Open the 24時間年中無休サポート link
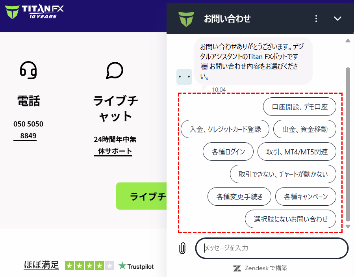Viewport: 354px width, 277px height. (115, 145)
